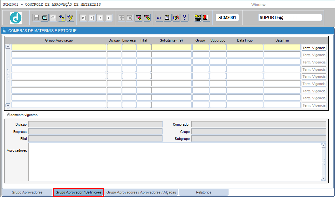Click the Execute Query lightning icon

pos(70,18)
